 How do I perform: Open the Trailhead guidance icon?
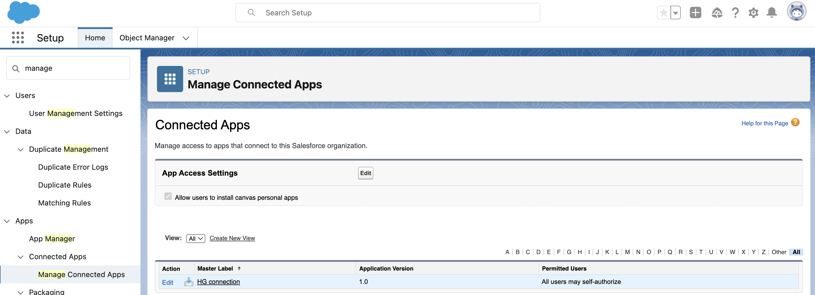(x=717, y=13)
